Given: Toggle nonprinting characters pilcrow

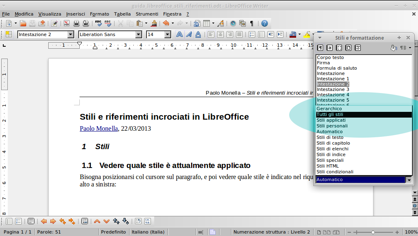Looking at the screenshot, I should coord(252,23).
